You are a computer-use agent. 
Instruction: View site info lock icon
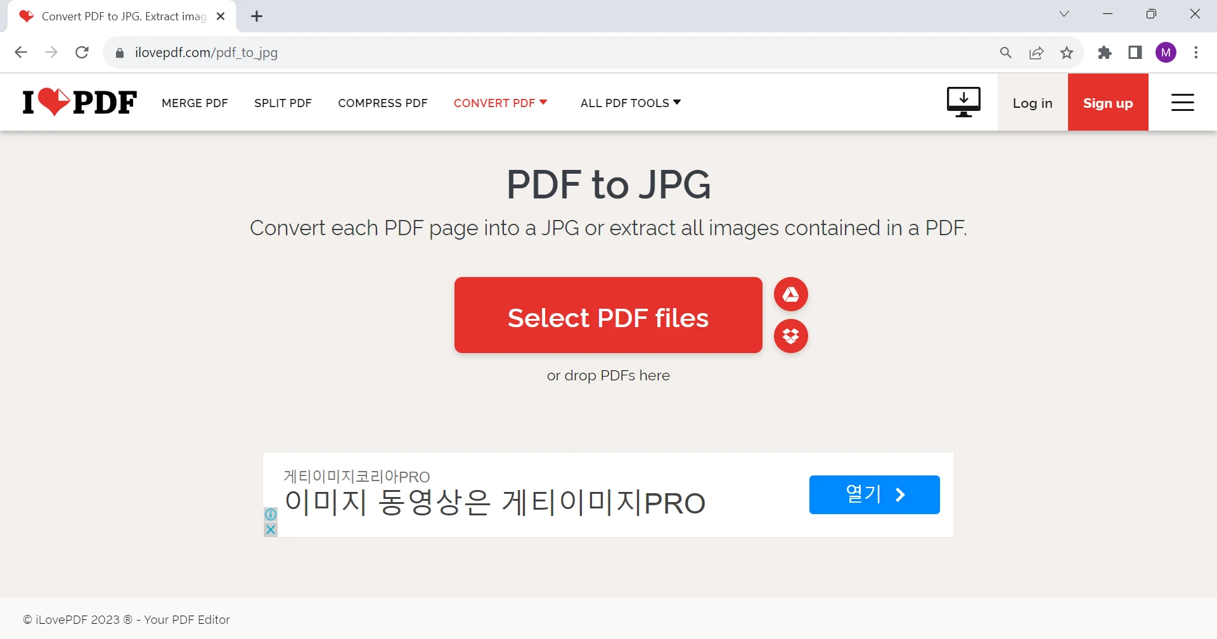tap(120, 53)
